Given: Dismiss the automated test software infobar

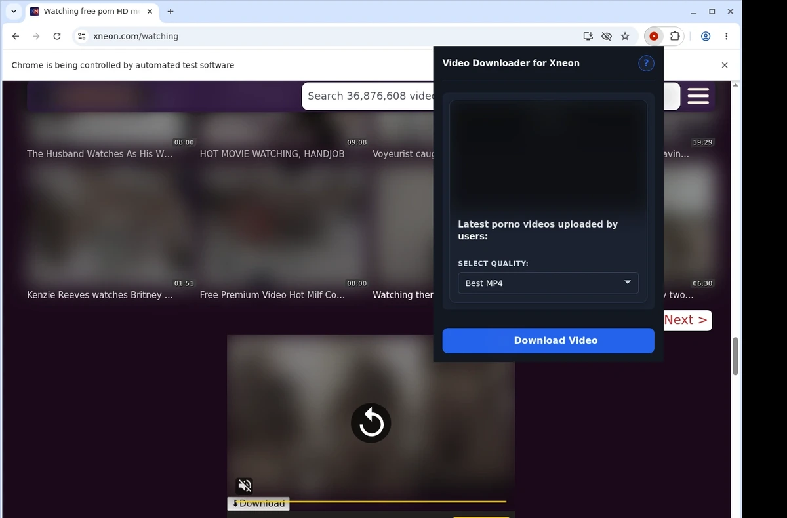Looking at the screenshot, I should tap(725, 65).
